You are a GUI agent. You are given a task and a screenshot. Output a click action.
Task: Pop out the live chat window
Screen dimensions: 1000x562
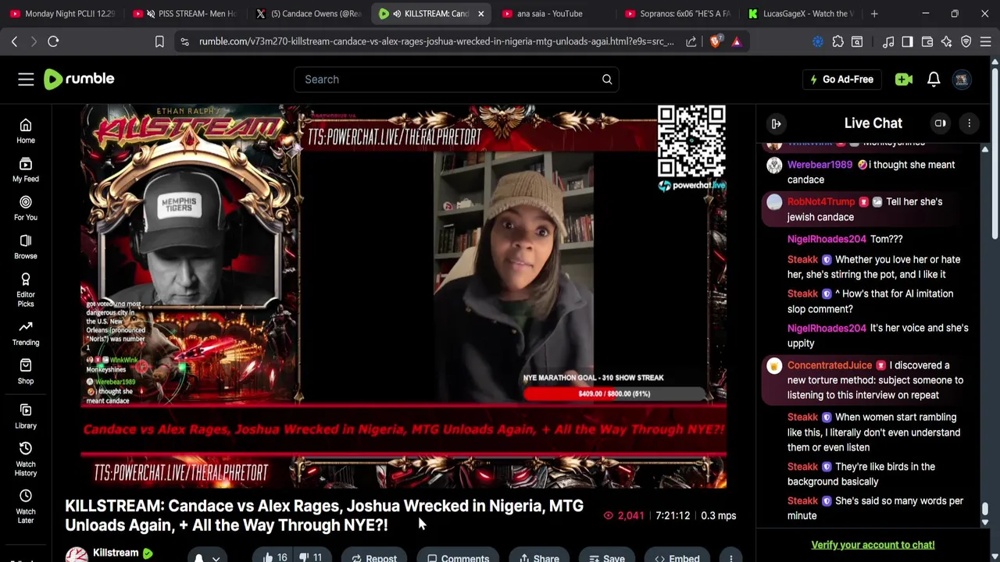941,123
